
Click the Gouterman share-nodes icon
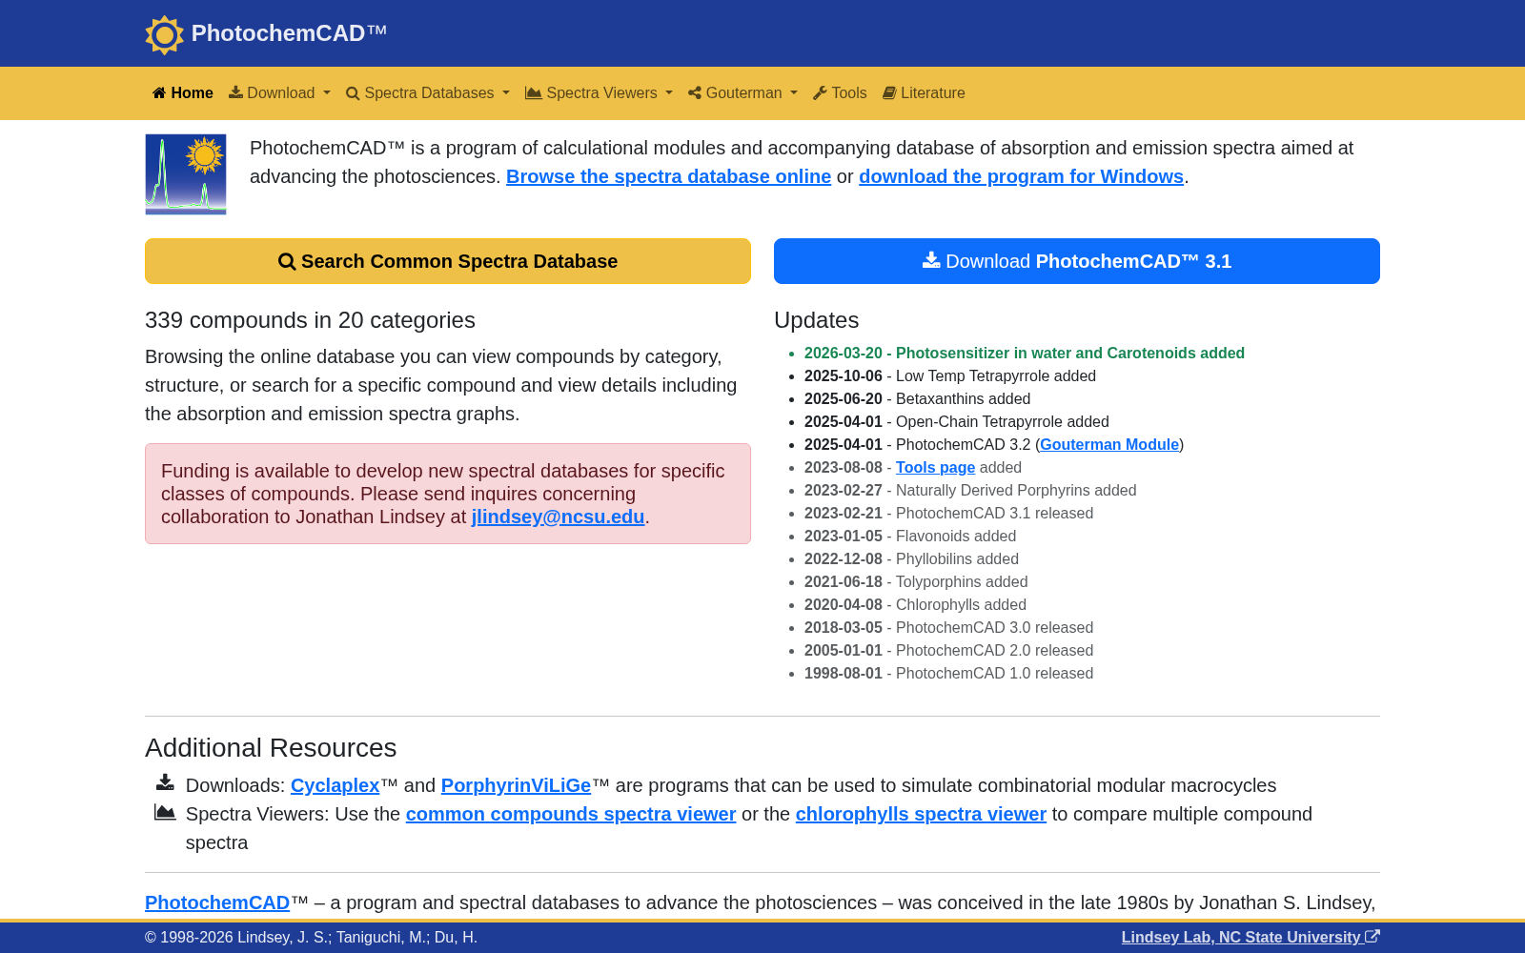(695, 92)
